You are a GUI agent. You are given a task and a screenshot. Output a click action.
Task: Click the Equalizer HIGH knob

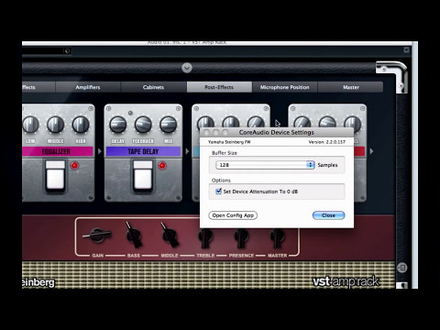(81, 125)
